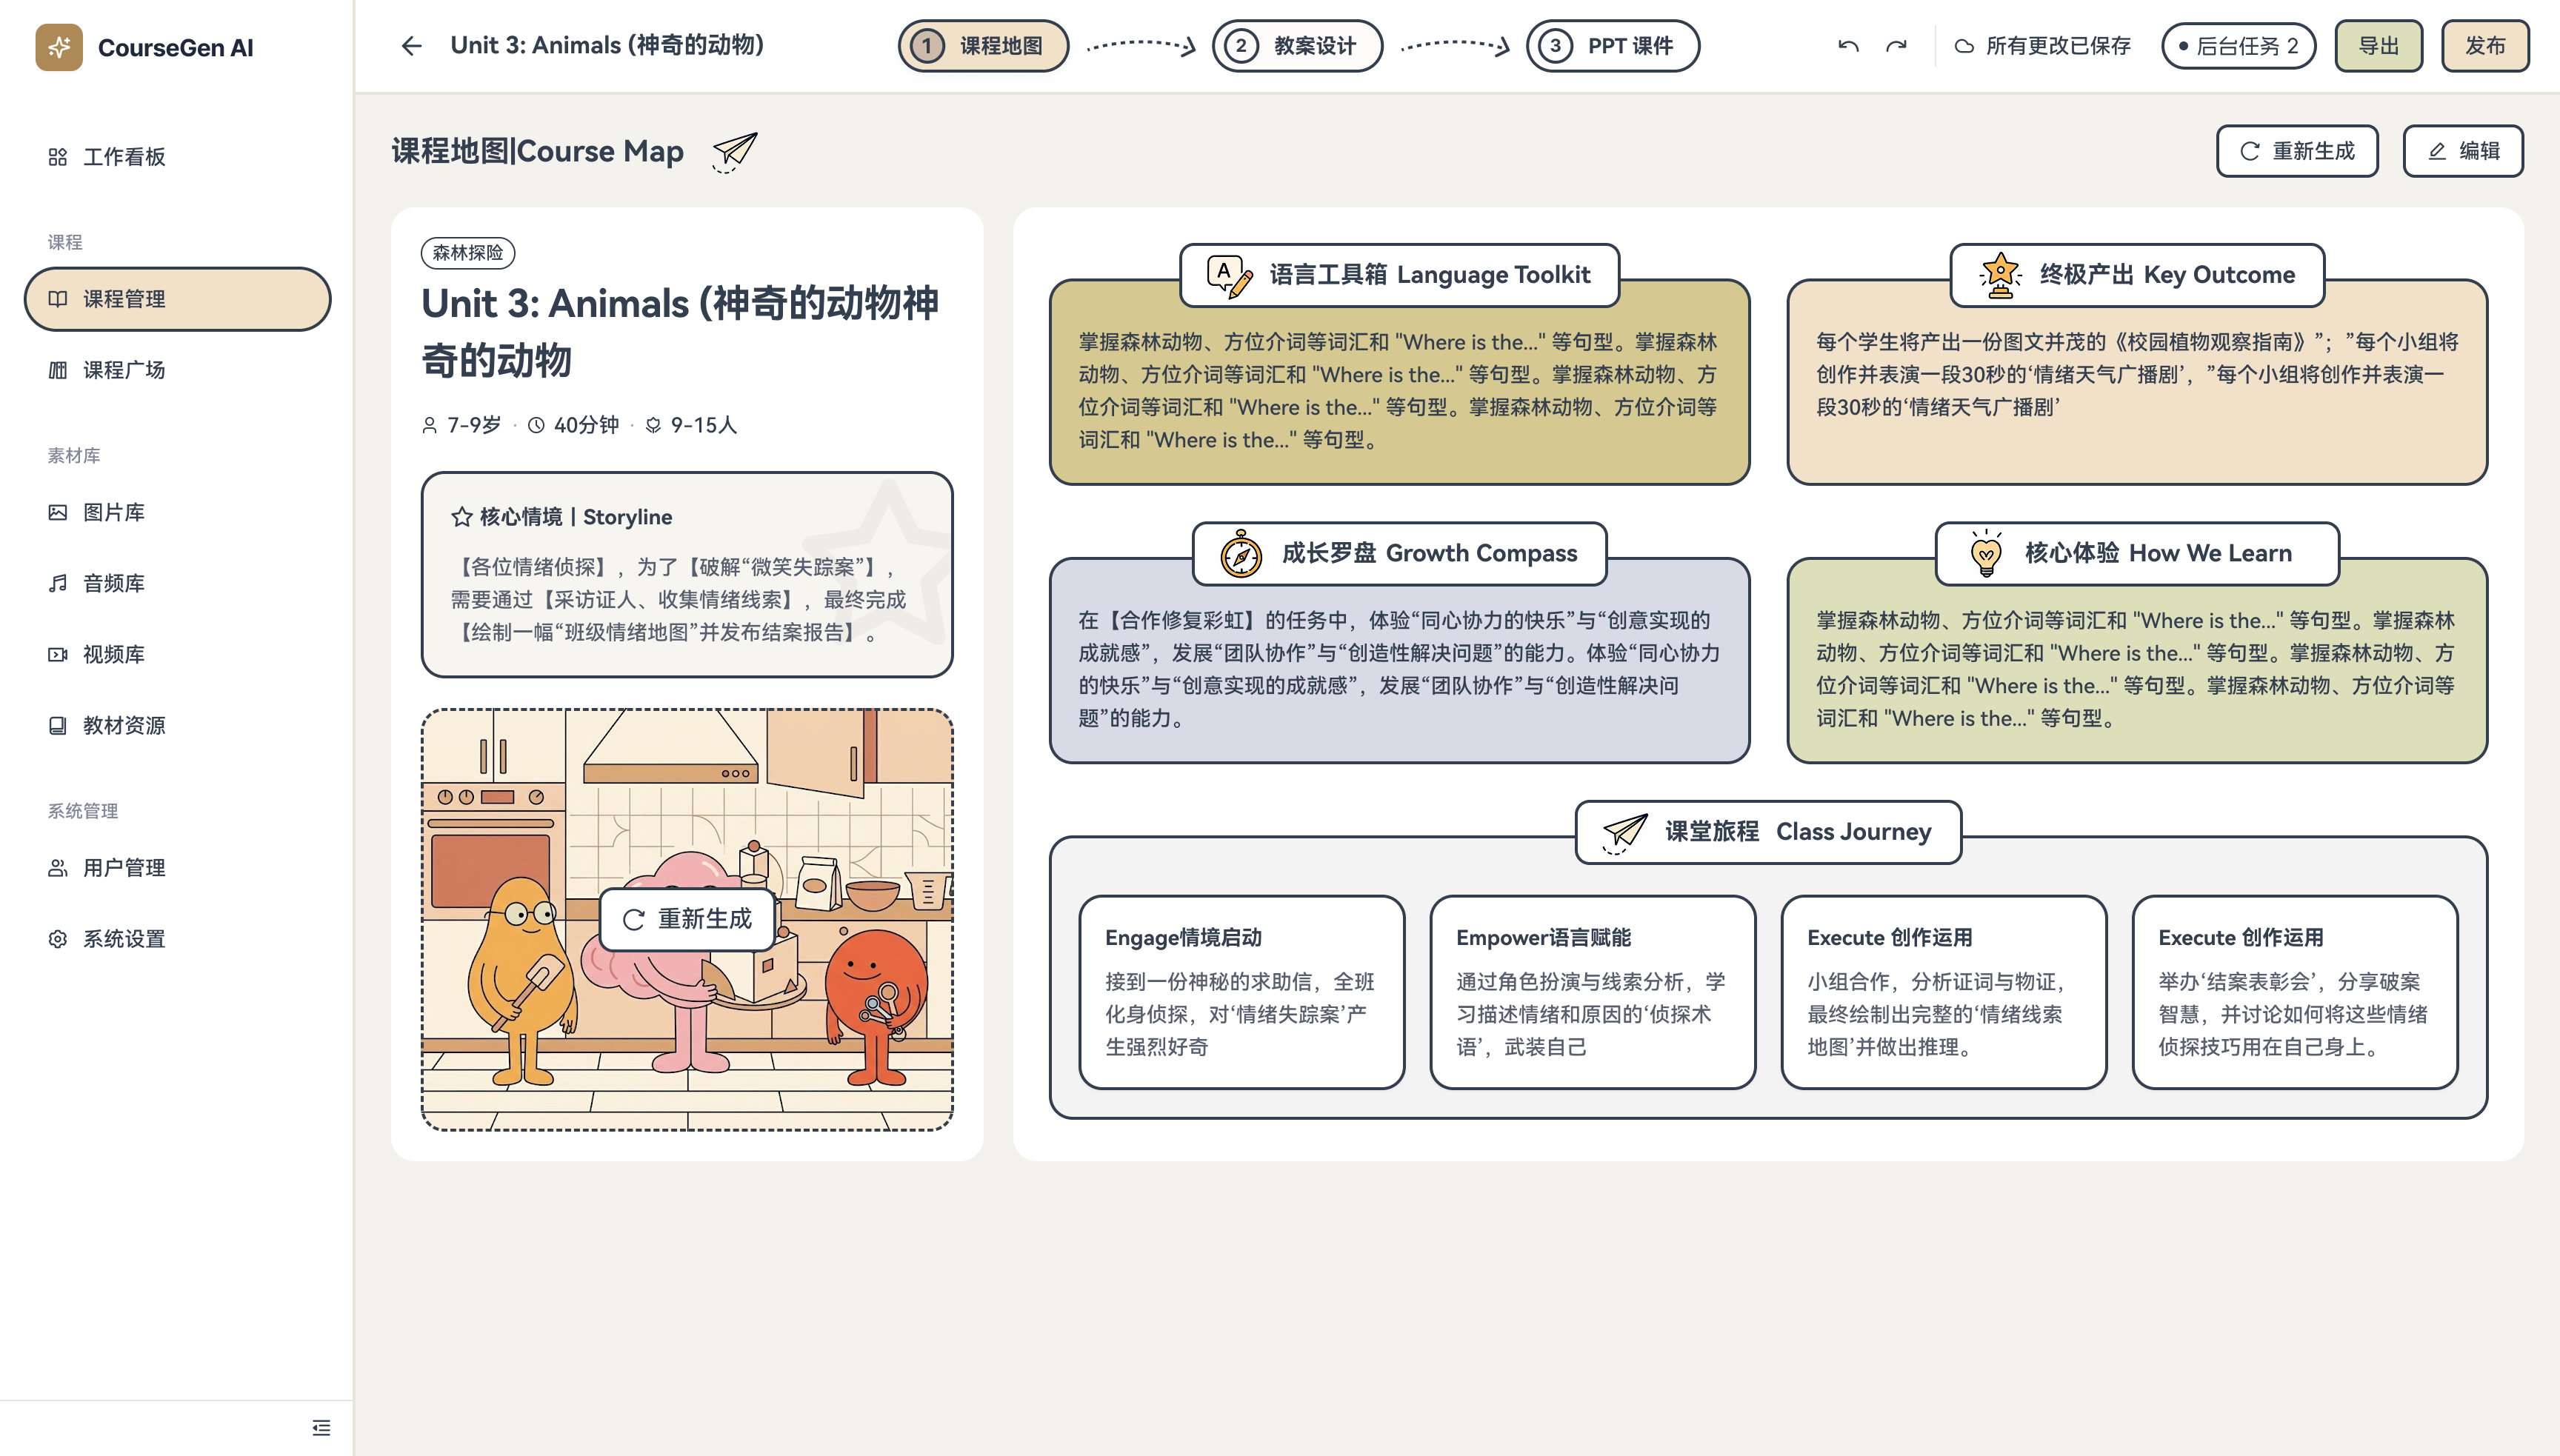Collapse the sidebar with the bottom icon

coord(321,1427)
